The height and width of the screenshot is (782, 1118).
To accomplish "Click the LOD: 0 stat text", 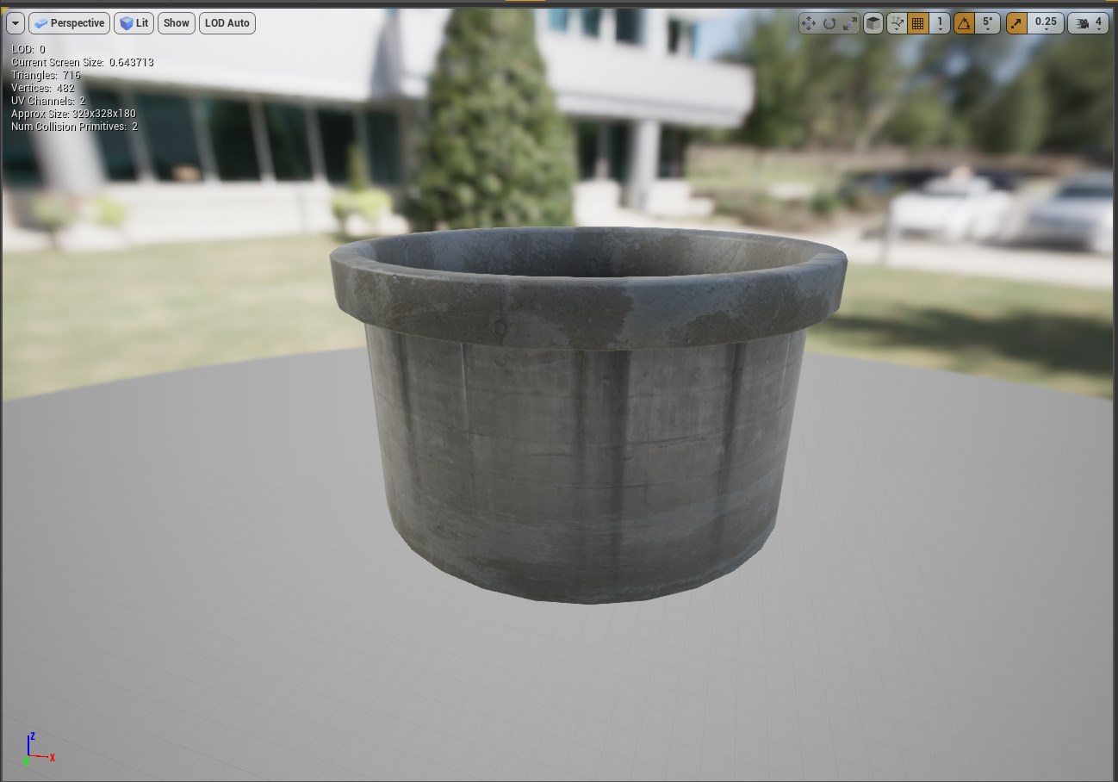I will 28,49.
